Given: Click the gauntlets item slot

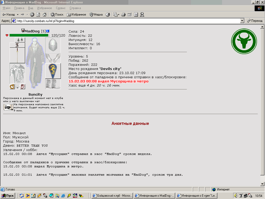Looking at the screenshot, I should pyautogui.click(x=53, y=58).
